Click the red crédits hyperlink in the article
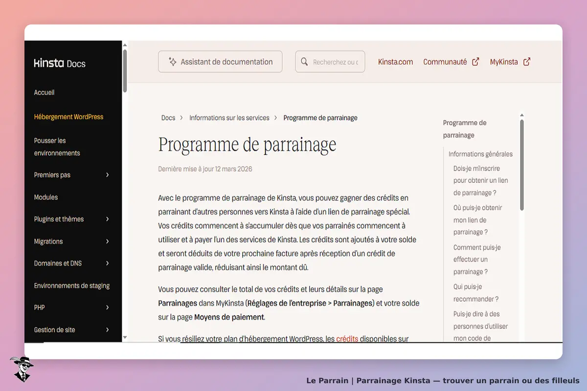Screen dimensions: 587x391 pos(347,339)
